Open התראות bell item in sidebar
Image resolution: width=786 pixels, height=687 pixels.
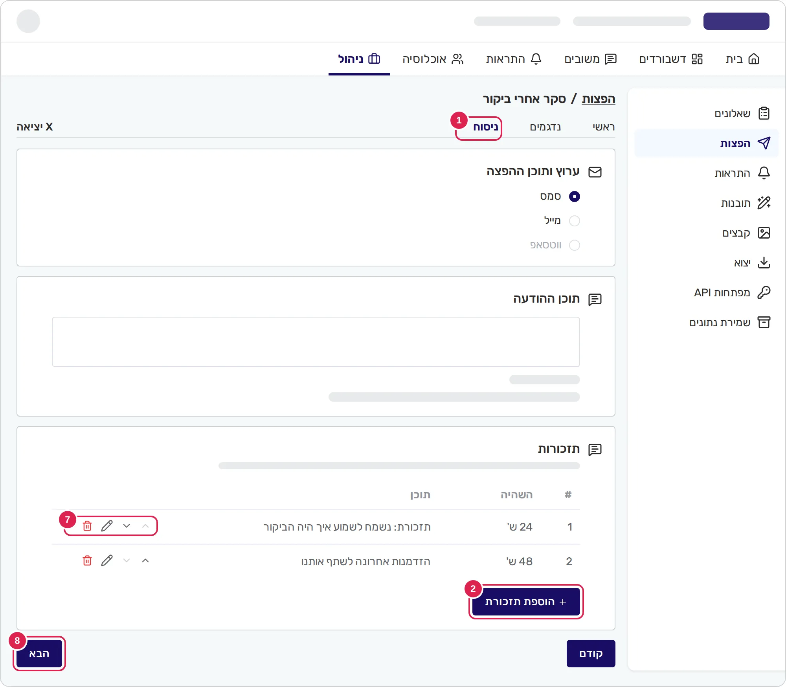click(706, 173)
